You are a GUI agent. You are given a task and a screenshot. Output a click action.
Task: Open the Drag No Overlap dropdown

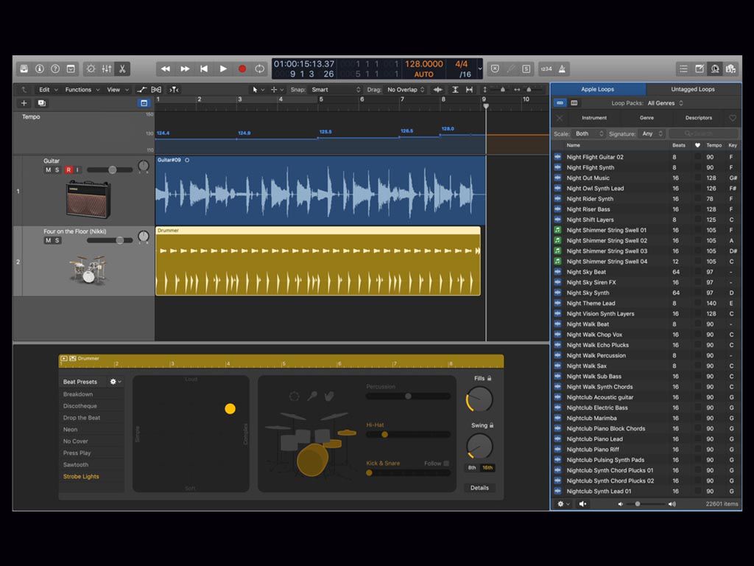point(406,89)
